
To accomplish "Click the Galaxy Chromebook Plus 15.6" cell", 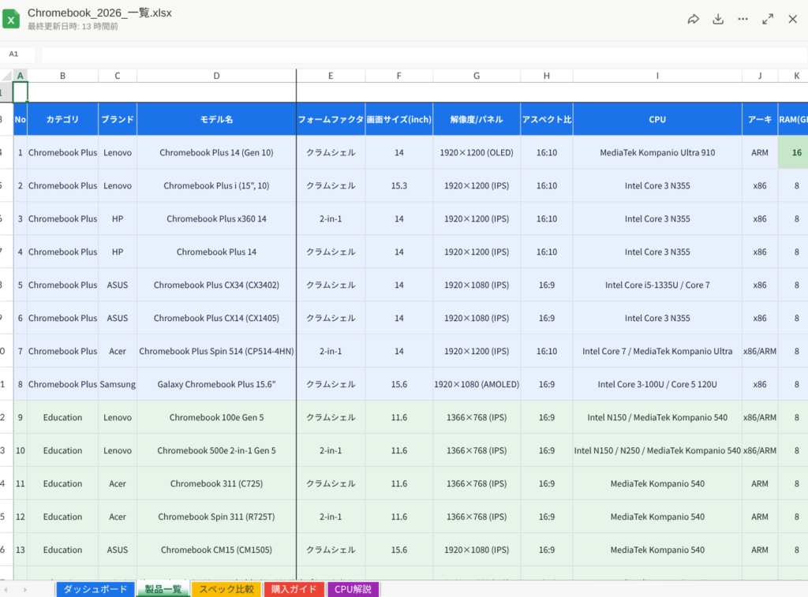I will click(x=216, y=385).
